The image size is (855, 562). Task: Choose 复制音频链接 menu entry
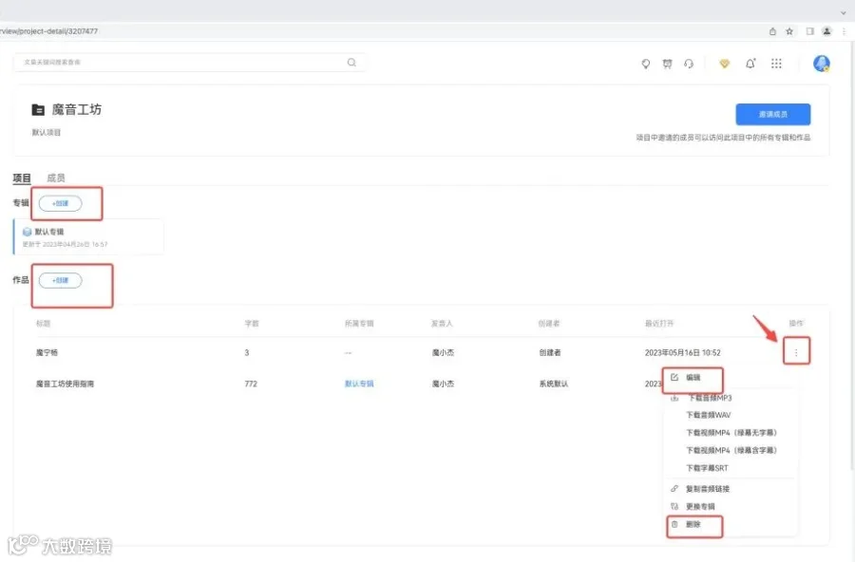click(x=707, y=488)
